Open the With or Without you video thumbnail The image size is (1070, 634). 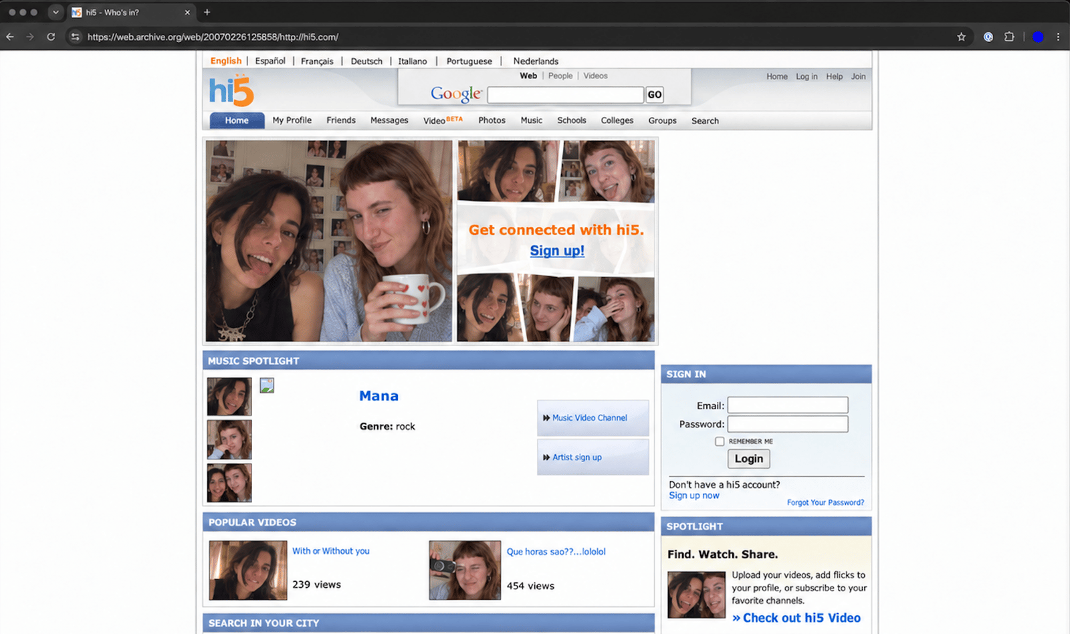coord(248,570)
